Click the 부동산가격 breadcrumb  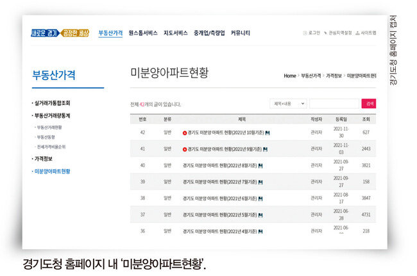tap(311, 76)
